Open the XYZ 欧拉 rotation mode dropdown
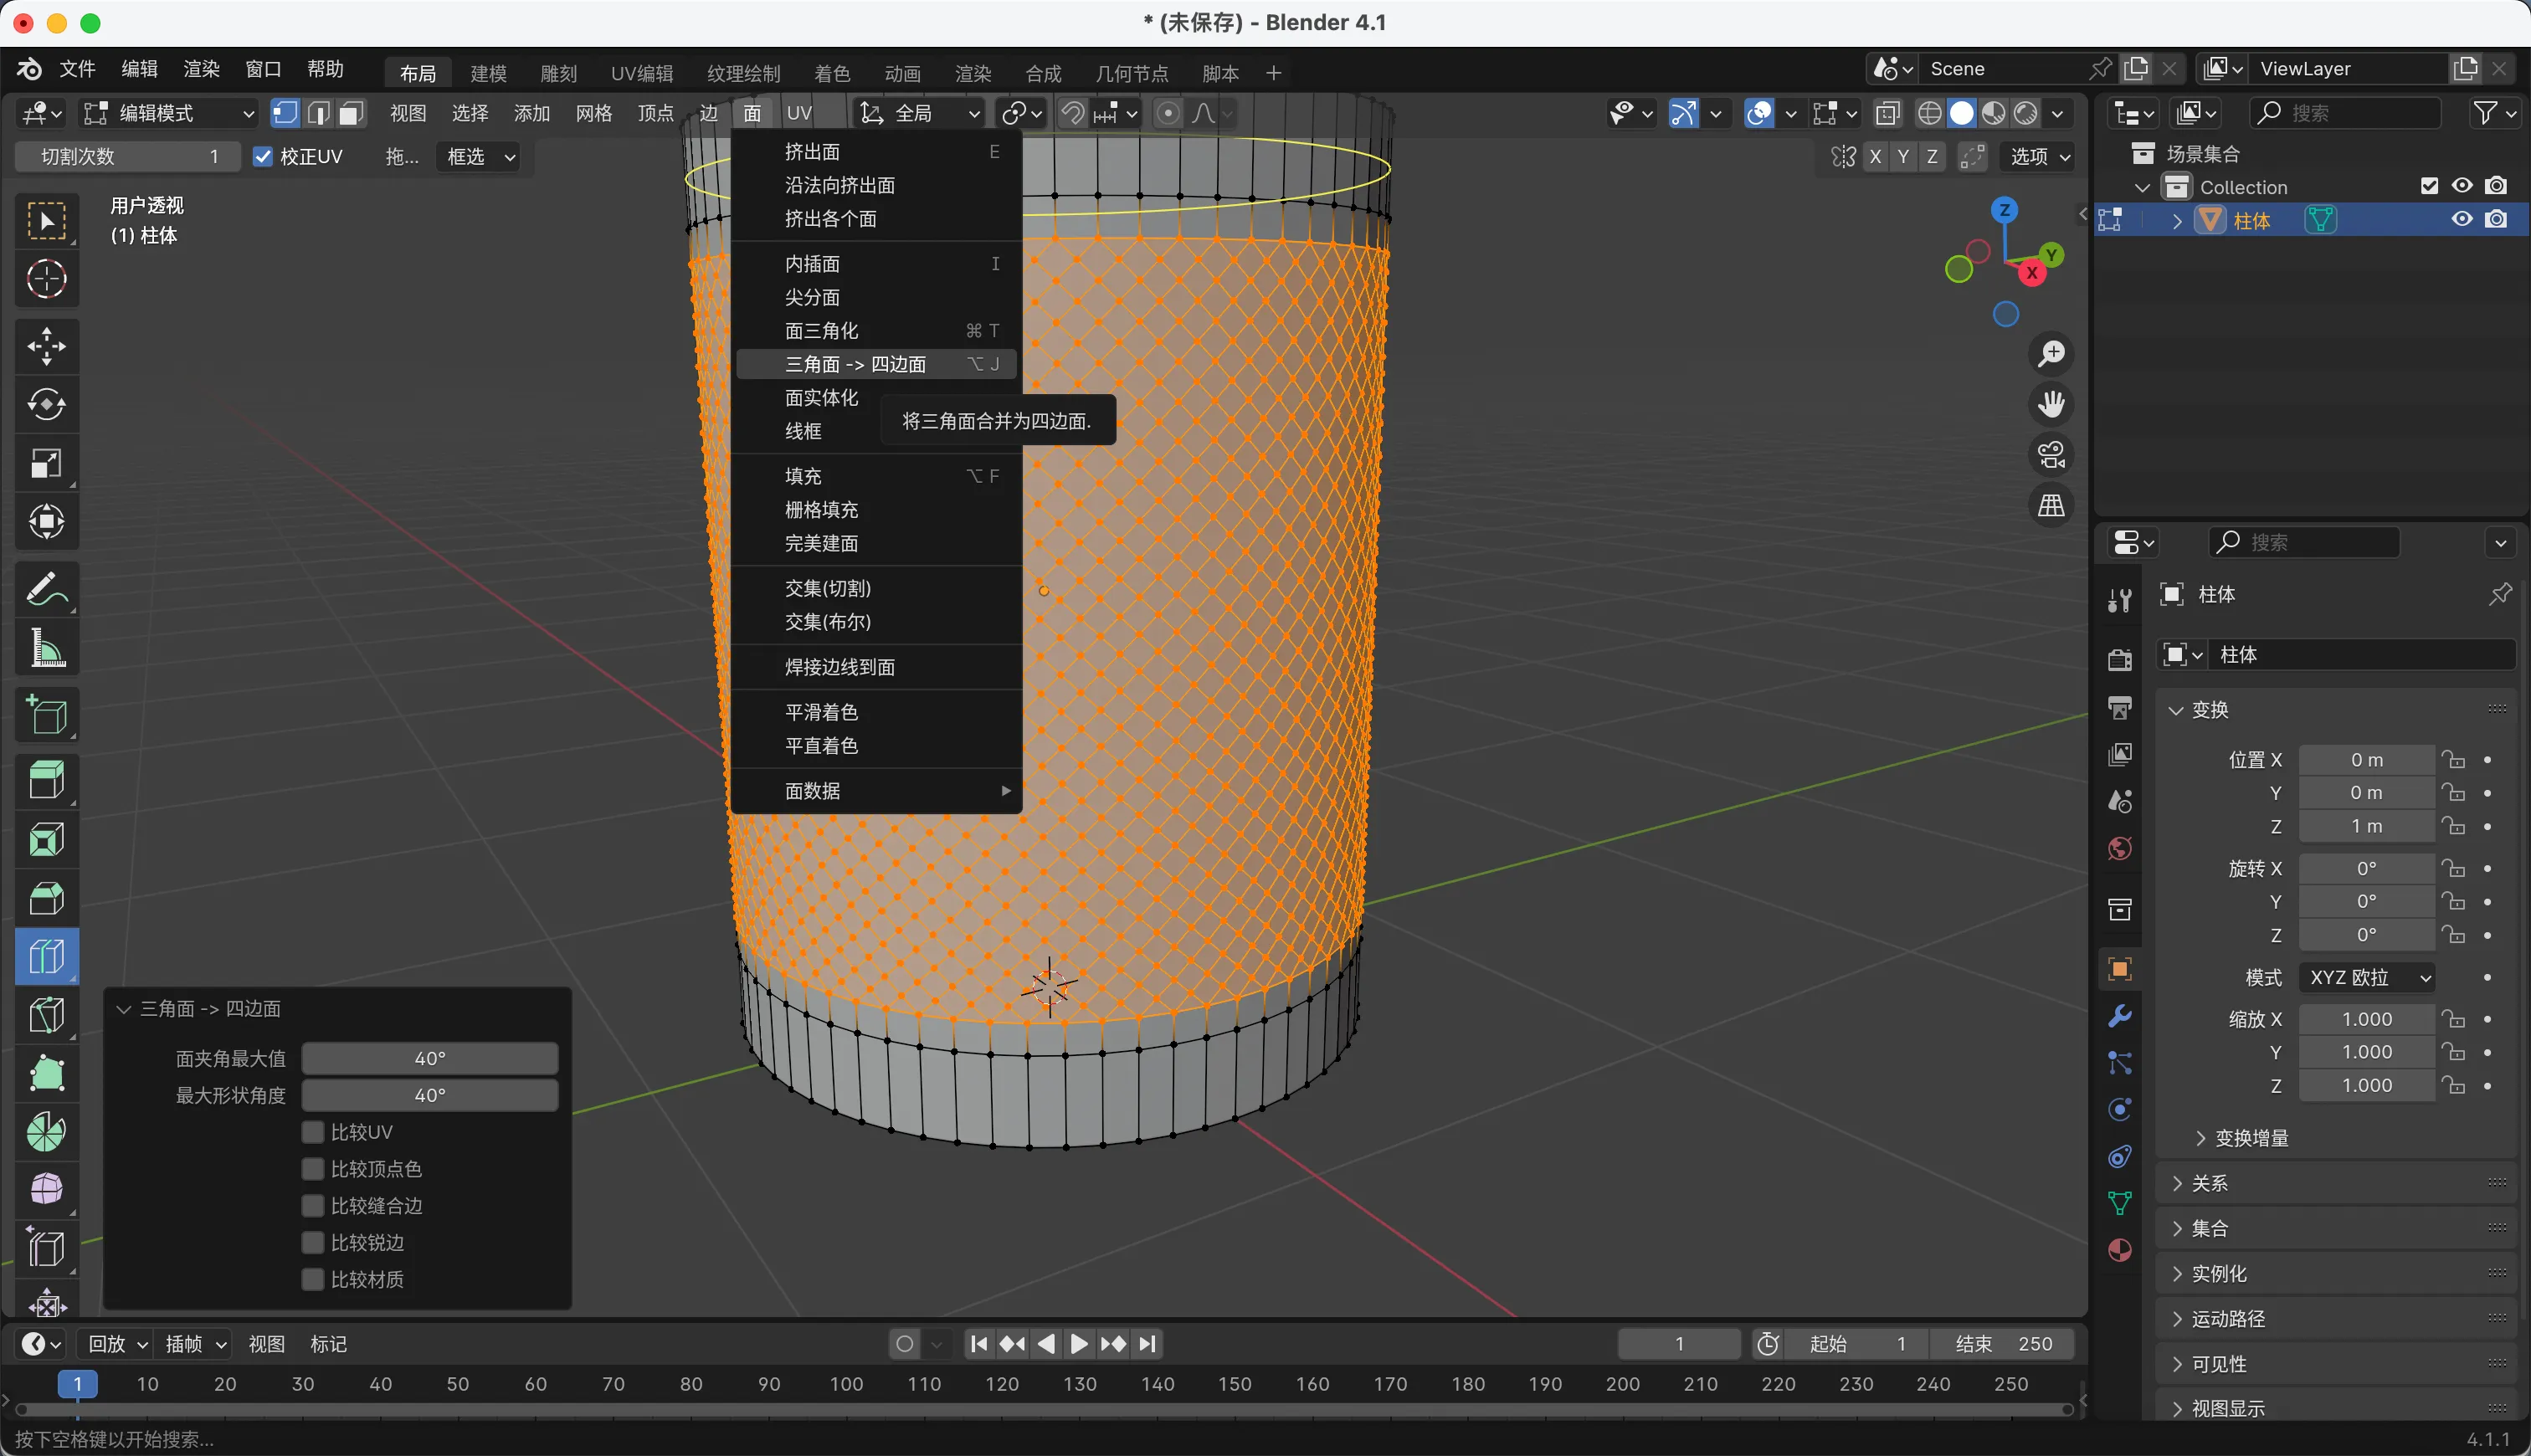The width and height of the screenshot is (2531, 1456). 2367,977
